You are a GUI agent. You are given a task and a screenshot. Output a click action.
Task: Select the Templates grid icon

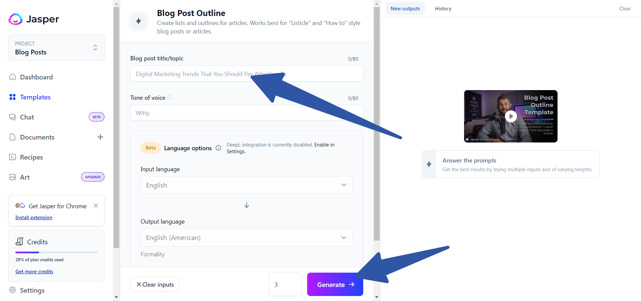pos(12,97)
